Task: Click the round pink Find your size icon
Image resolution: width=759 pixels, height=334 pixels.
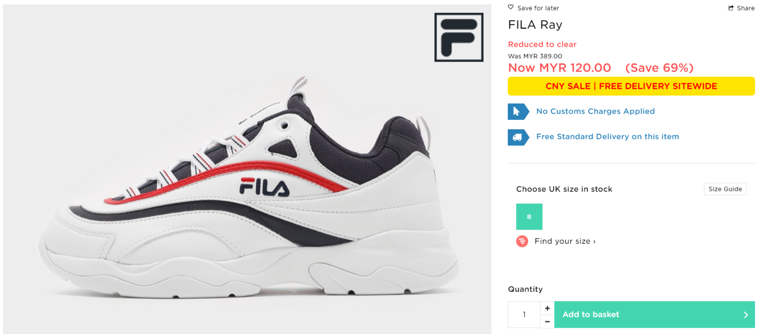Action: 522,241
